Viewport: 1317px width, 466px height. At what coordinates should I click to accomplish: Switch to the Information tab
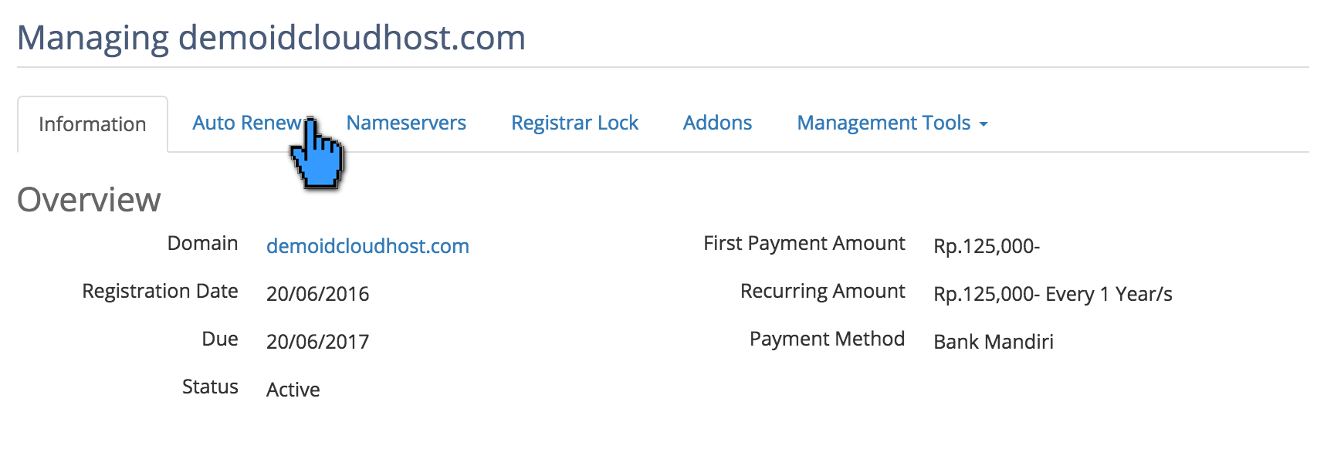point(92,123)
